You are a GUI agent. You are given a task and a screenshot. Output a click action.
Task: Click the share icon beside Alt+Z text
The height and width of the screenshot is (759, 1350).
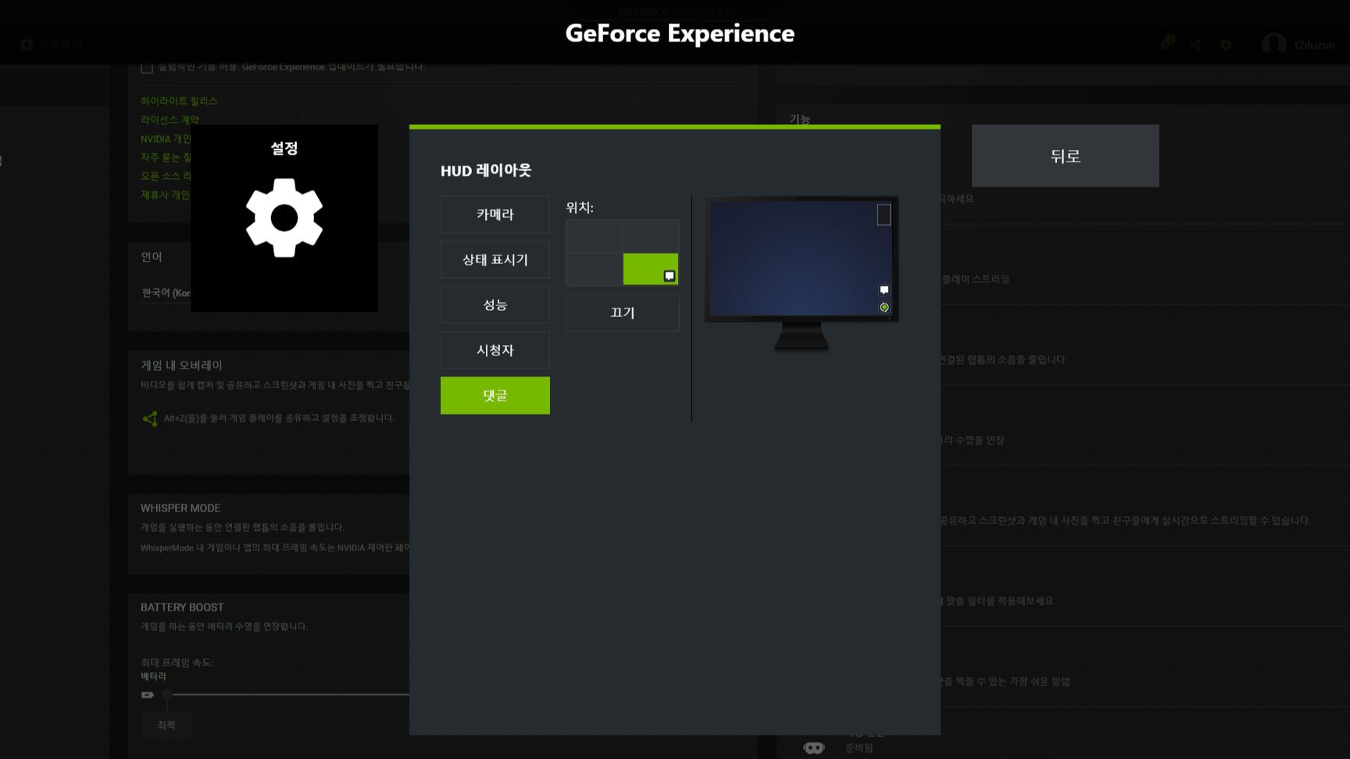(x=150, y=419)
